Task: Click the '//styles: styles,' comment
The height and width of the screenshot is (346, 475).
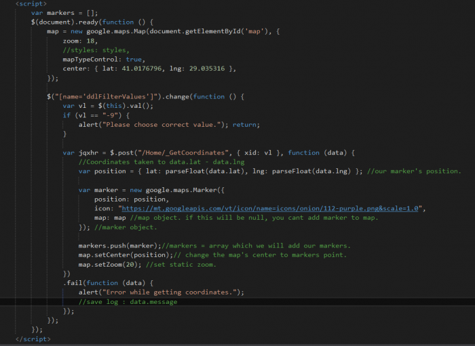Action: pyautogui.click(x=96, y=50)
